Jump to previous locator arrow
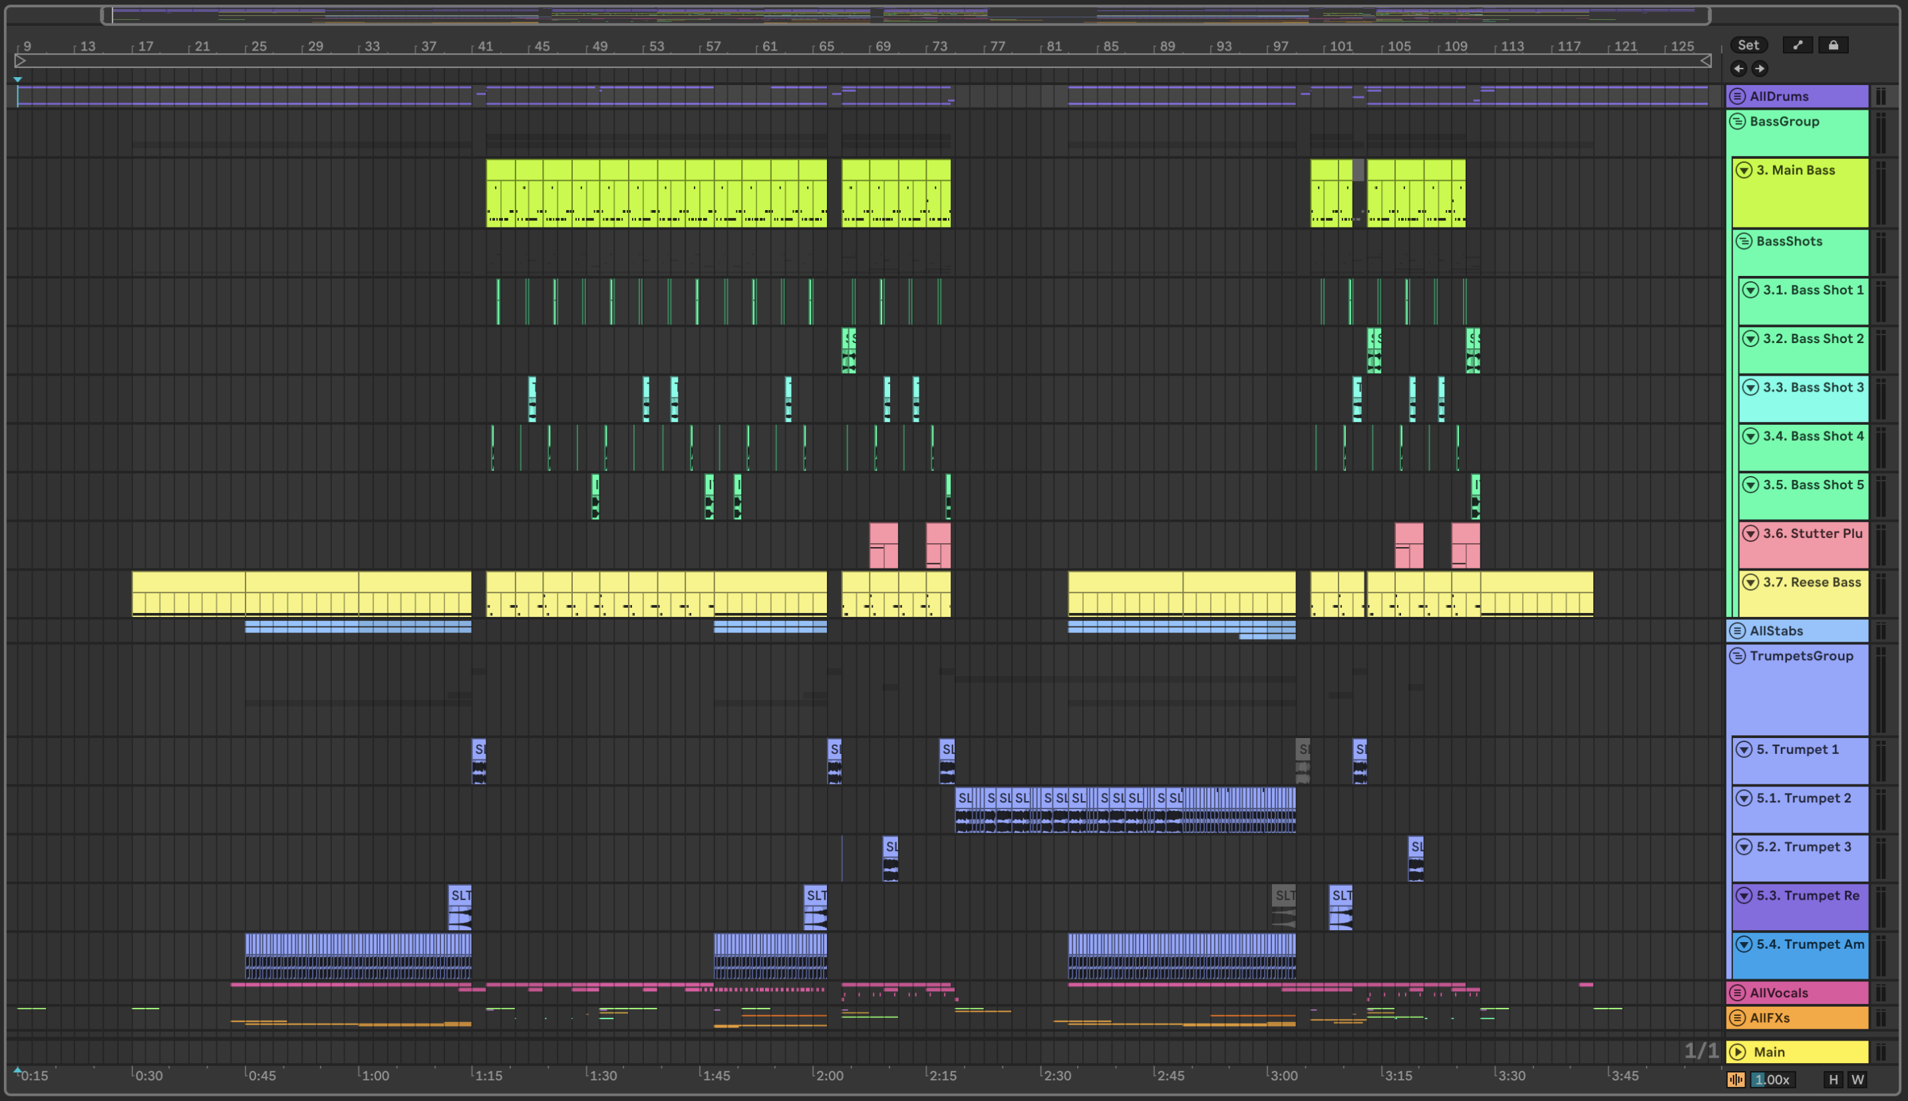1908x1101 pixels. [1738, 69]
